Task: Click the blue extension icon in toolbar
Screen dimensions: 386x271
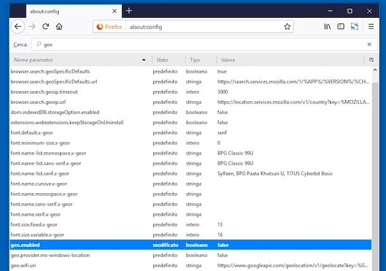Action: (354, 27)
